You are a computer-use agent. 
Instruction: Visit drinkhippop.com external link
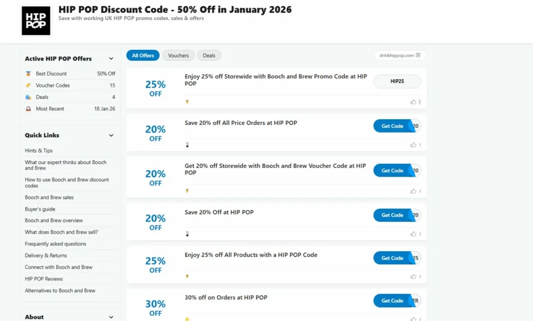[400, 55]
